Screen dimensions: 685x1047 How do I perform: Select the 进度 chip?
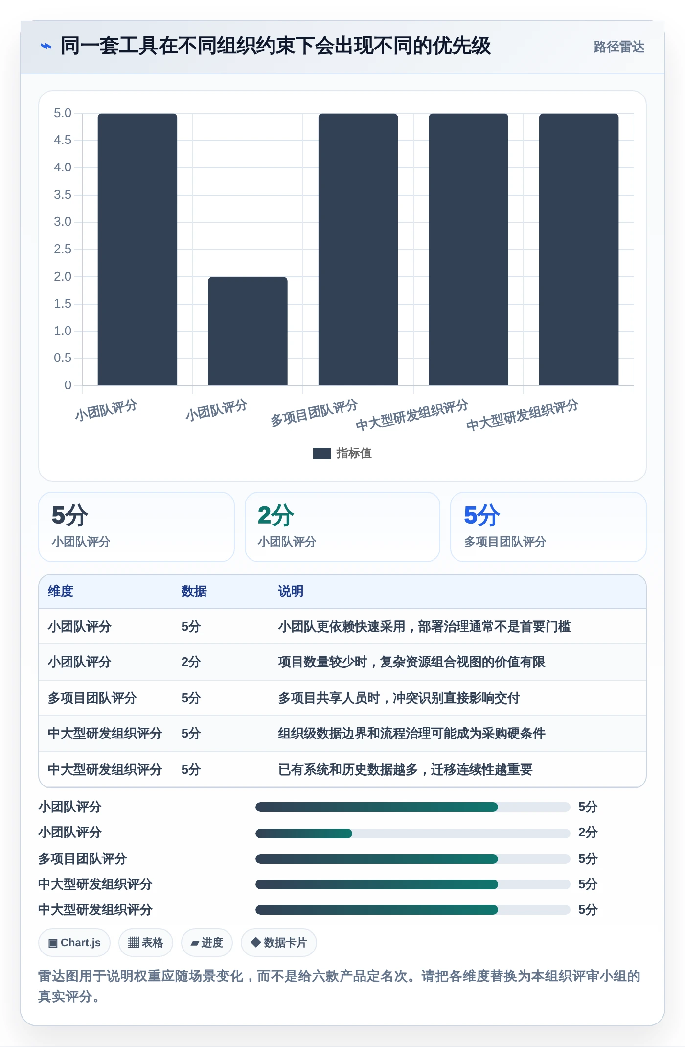(x=206, y=943)
